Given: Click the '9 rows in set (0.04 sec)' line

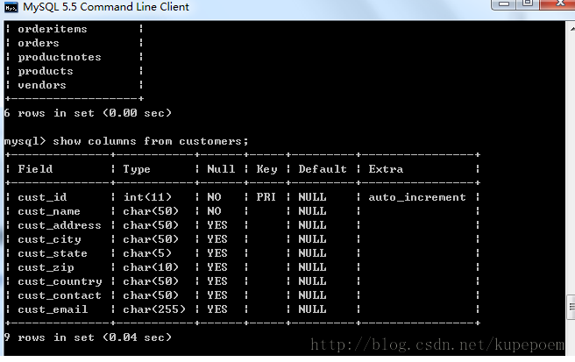Looking at the screenshot, I should [88, 337].
